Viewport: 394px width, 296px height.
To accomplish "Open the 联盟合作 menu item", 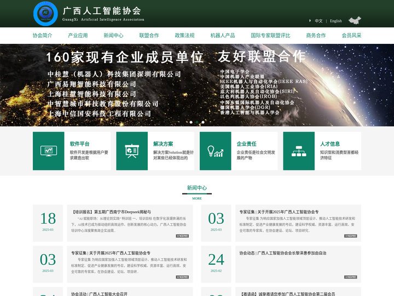I will click(149, 36).
